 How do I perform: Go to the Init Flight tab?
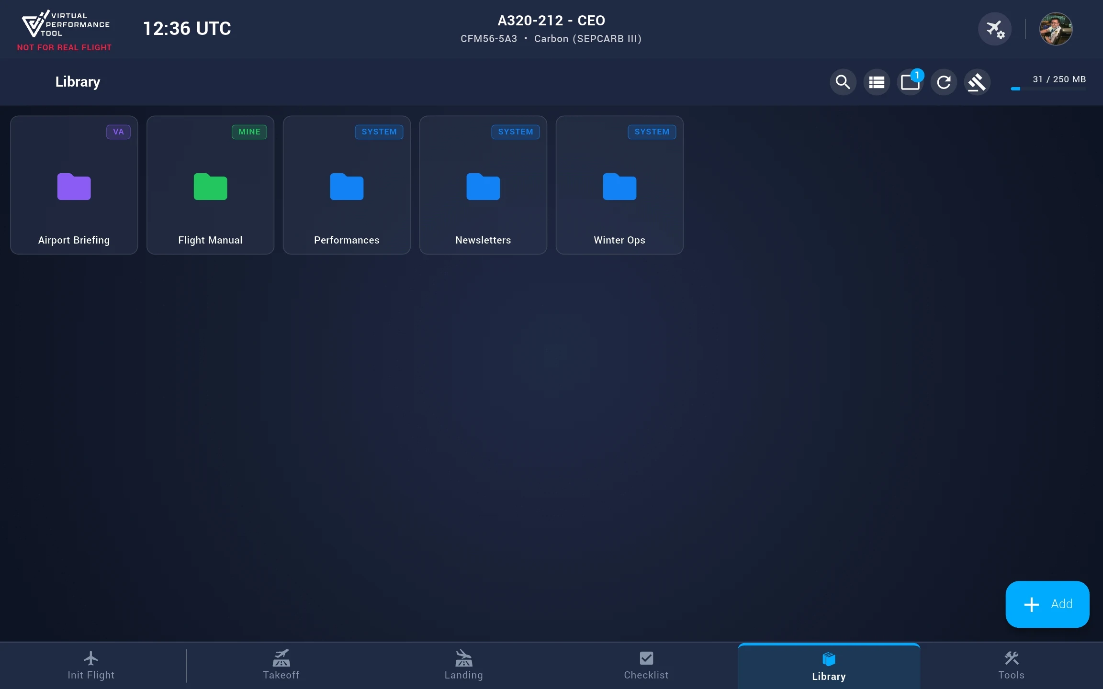coord(91,666)
